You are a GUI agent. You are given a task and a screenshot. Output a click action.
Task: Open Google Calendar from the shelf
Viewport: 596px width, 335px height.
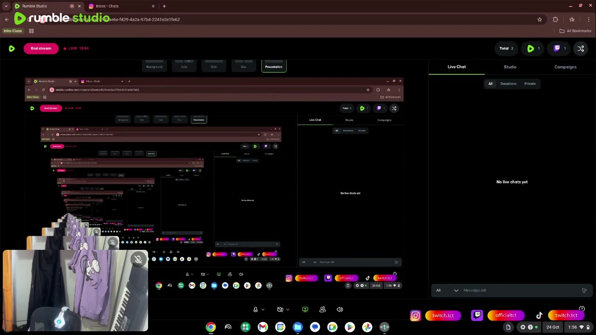280,327
